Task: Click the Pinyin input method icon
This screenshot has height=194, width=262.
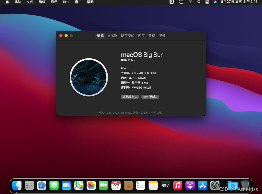Action: click(172, 2)
